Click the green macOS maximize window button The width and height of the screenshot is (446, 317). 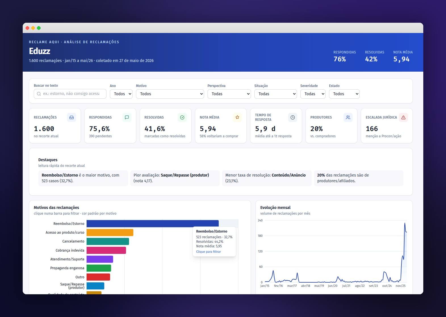pyautogui.click(x=39, y=28)
